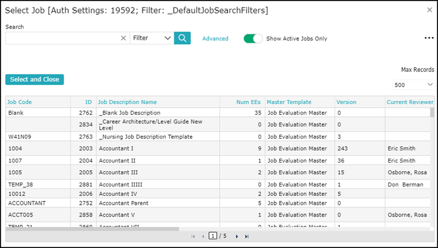Go to the previous results page

(x=203, y=236)
